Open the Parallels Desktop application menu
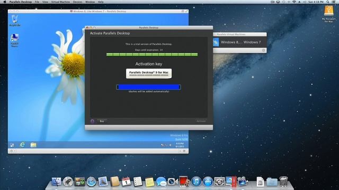Screen dimensions: 339x190 (21, 2)
